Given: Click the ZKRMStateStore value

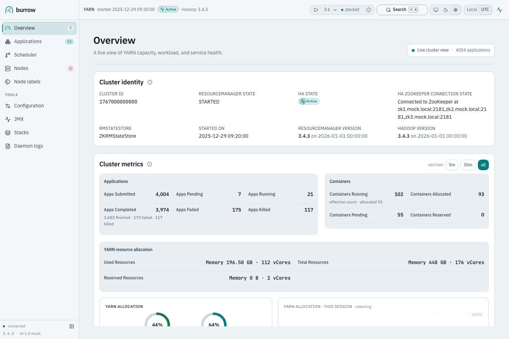Looking at the screenshot, I should pyautogui.click(x=118, y=136).
